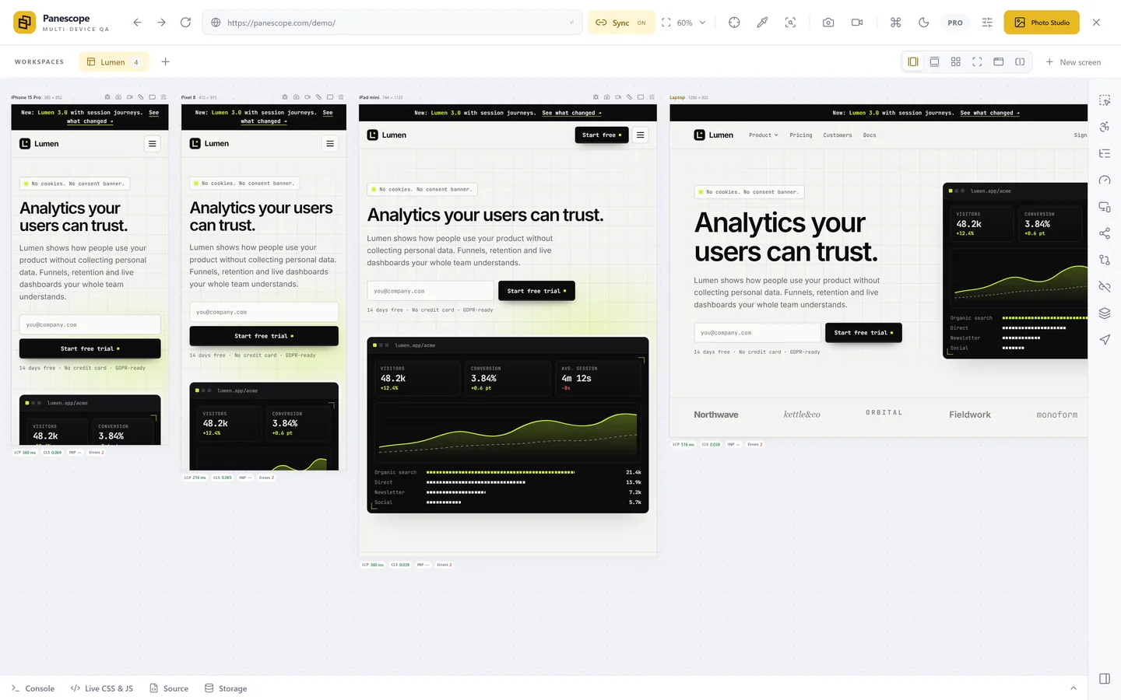Image resolution: width=1121 pixels, height=700 pixels.
Task: Toggle the Sync ON switch
Action: 620,23
